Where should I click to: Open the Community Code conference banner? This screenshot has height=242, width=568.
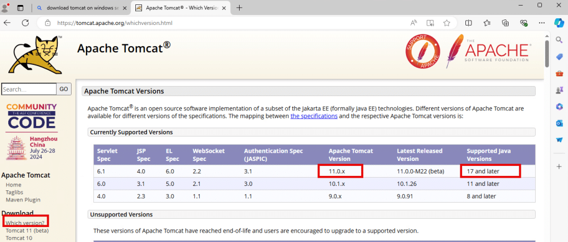click(x=32, y=132)
